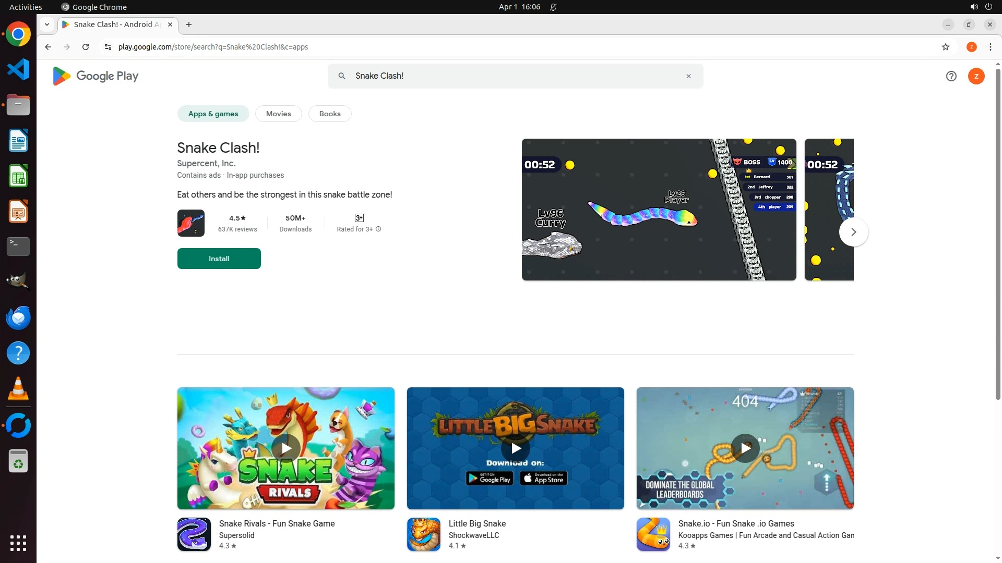Open Chrome three-dot menu
The image size is (1002, 563).
990,47
